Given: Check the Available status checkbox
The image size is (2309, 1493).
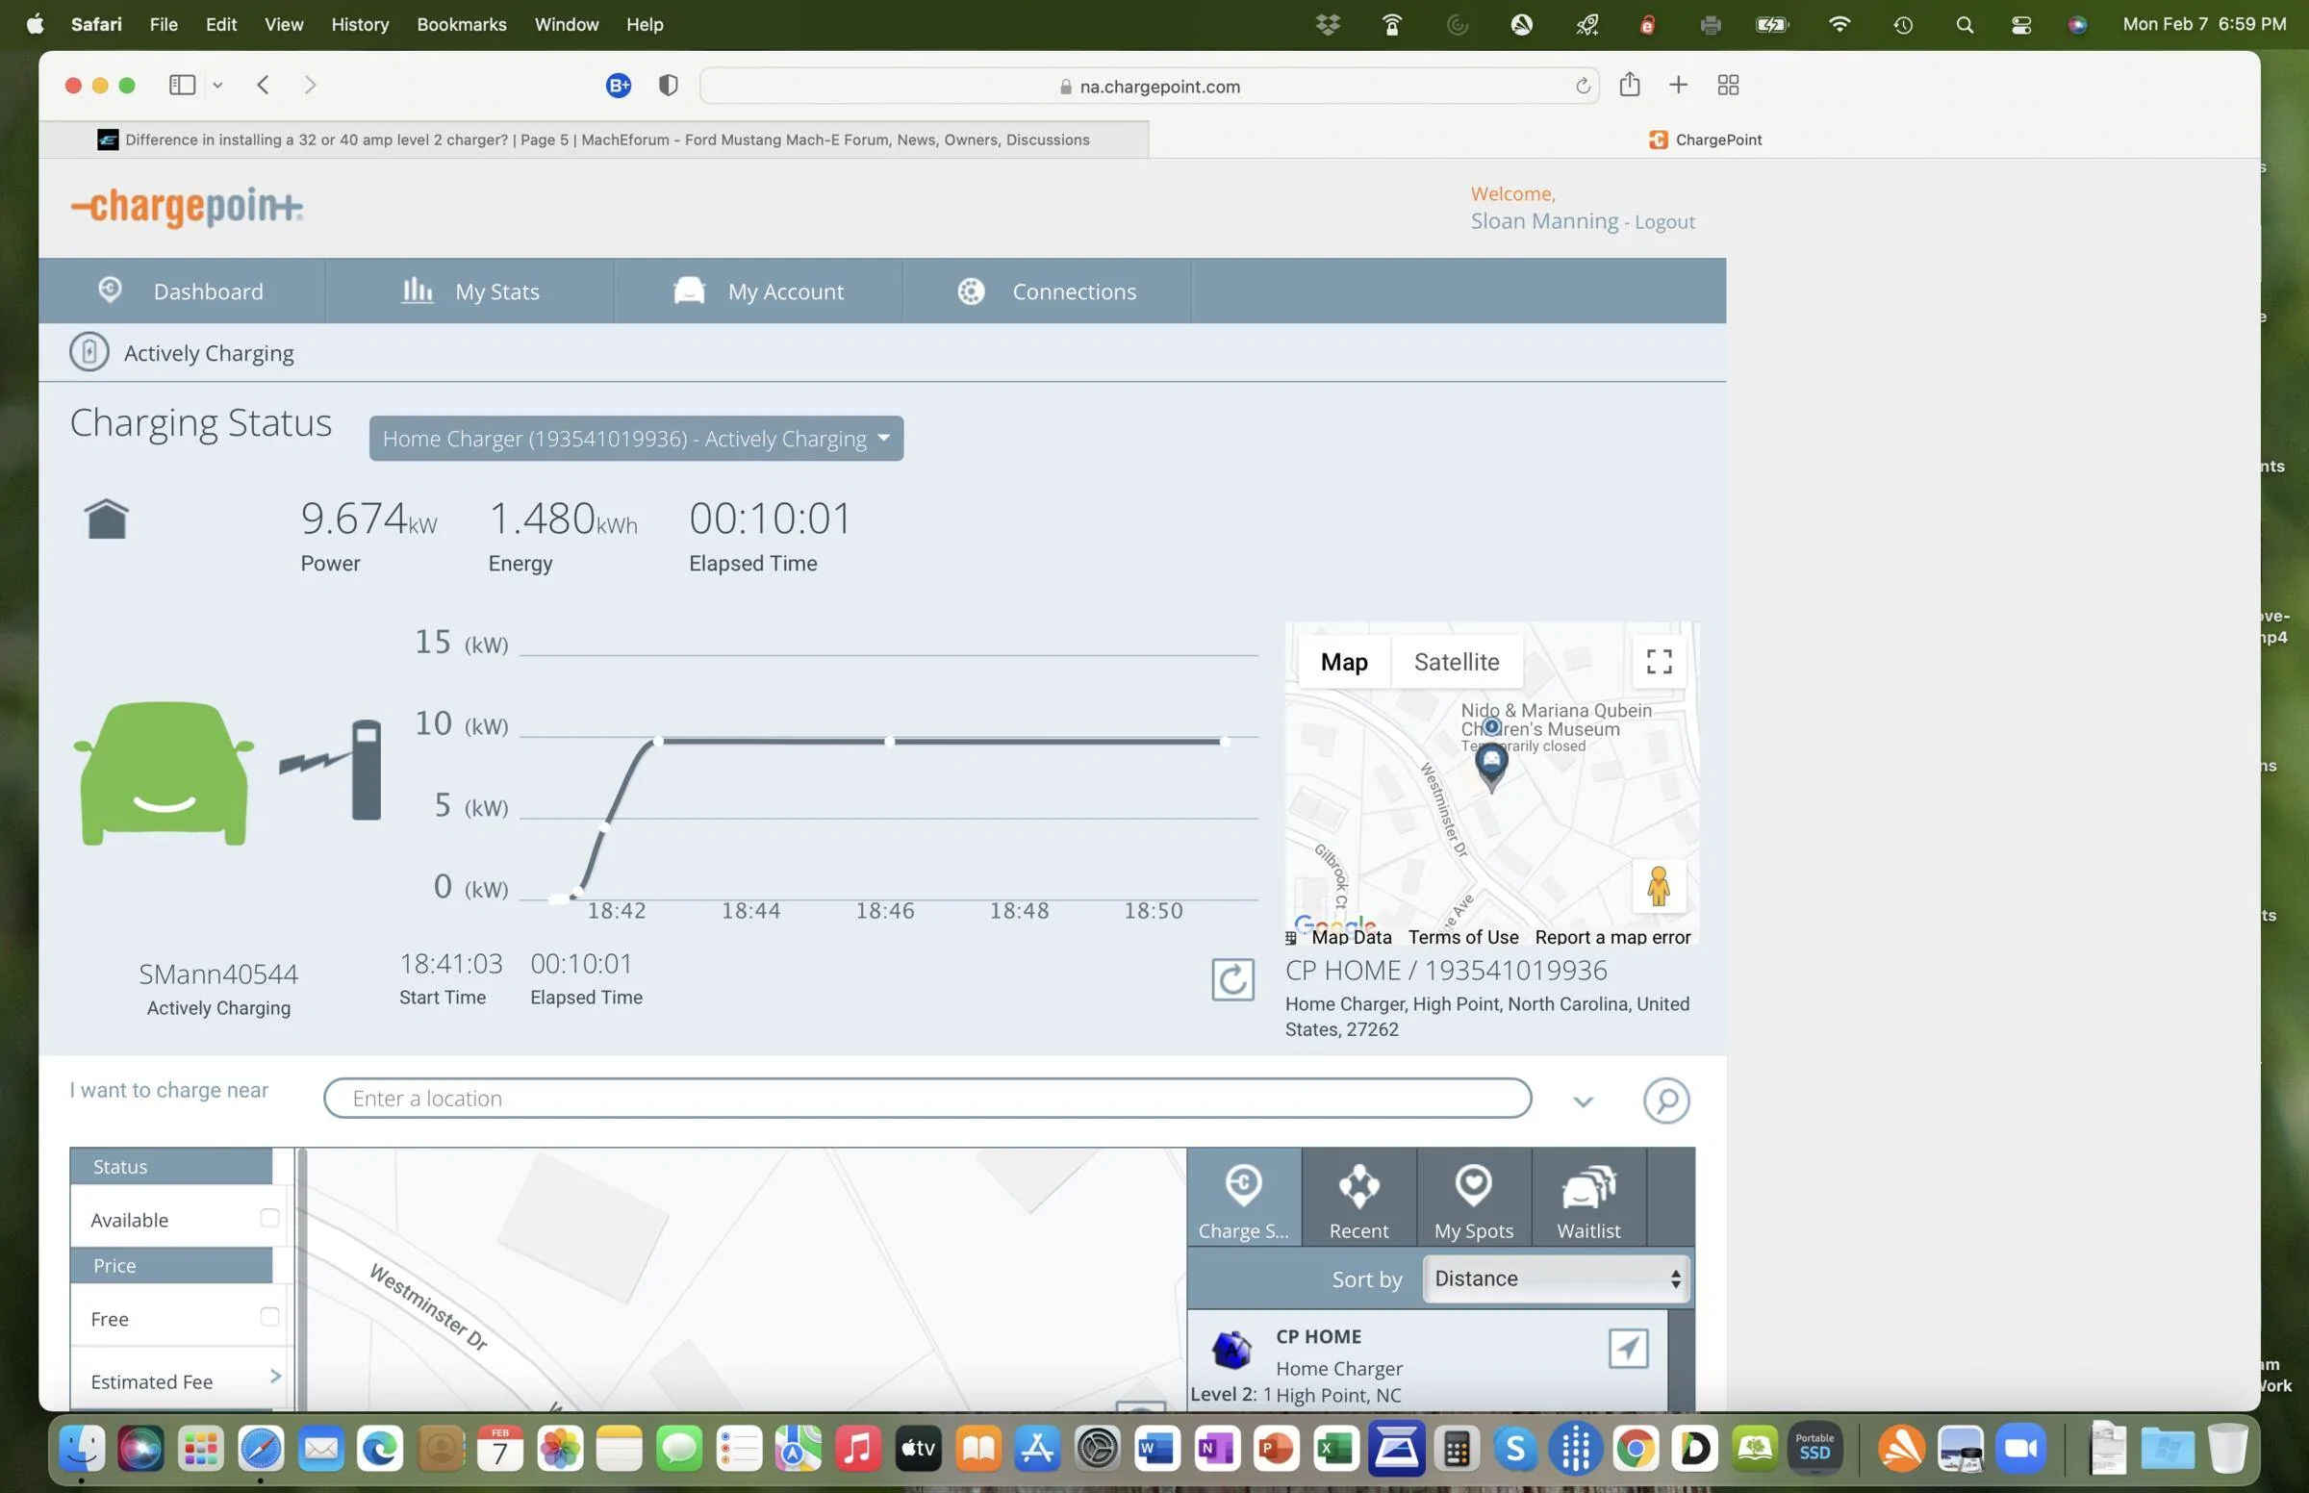Looking at the screenshot, I should [x=269, y=1218].
